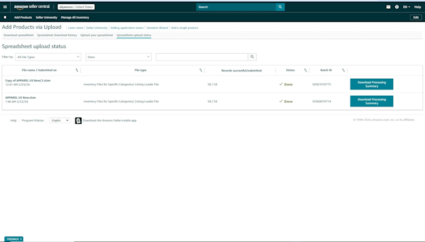Click the filter search magnifier button
The width and height of the screenshot is (425, 242).
[x=252, y=57]
